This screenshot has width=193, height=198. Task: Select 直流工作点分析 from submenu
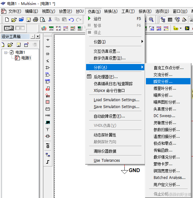[168, 68]
